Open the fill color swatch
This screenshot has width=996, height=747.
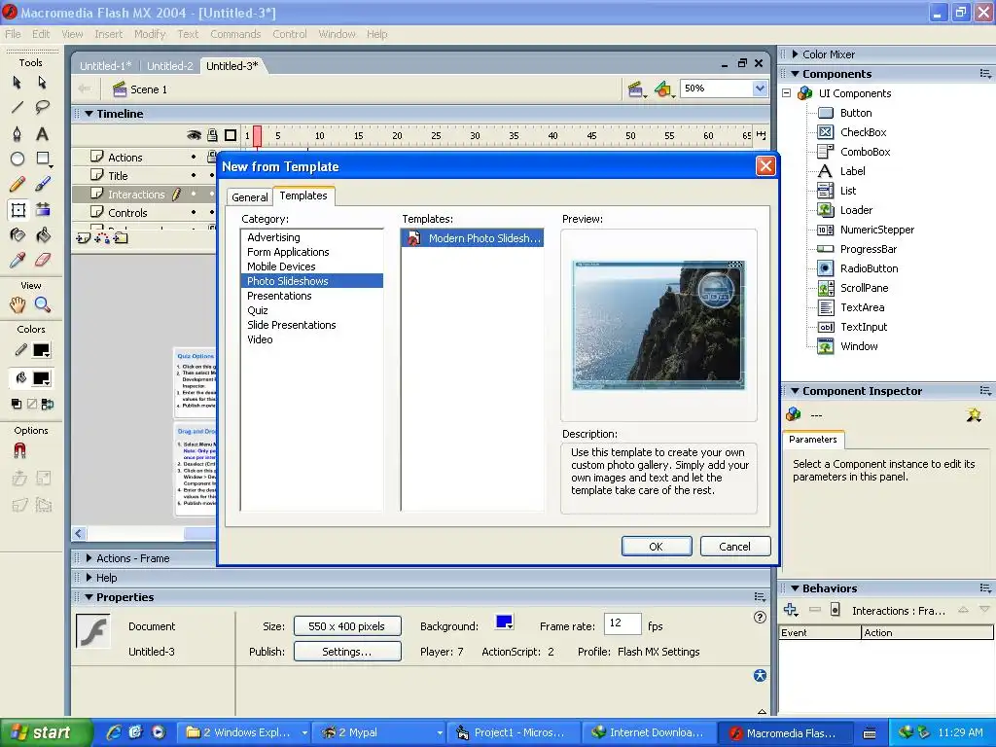pyautogui.click(x=41, y=378)
